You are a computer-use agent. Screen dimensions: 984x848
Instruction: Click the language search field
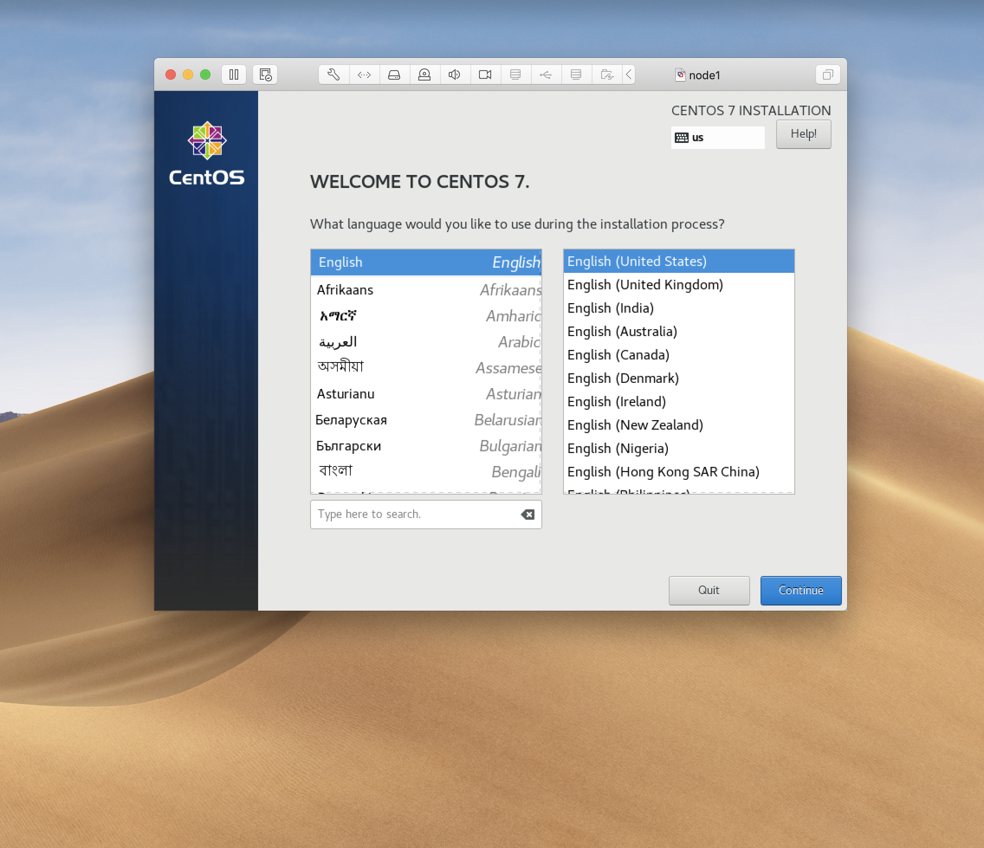pos(413,514)
